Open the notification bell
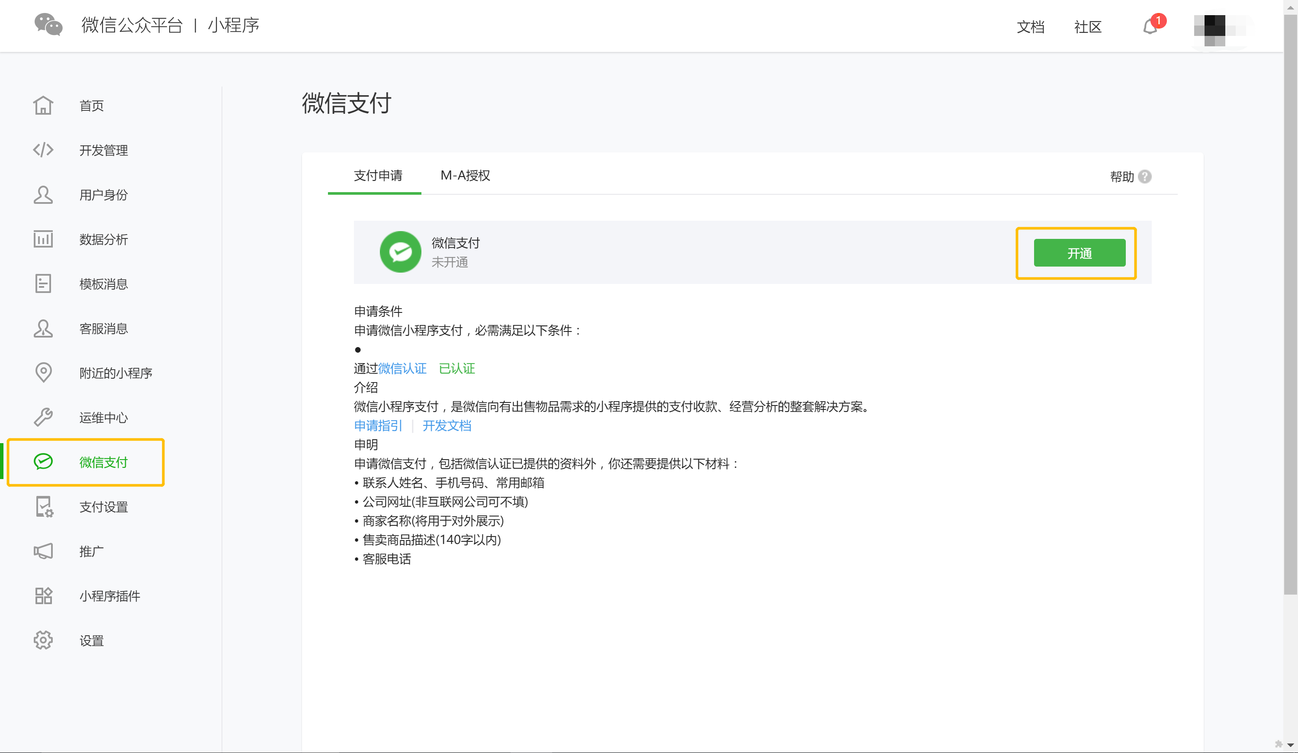This screenshot has width=1298, height=753. [1150, 26]
